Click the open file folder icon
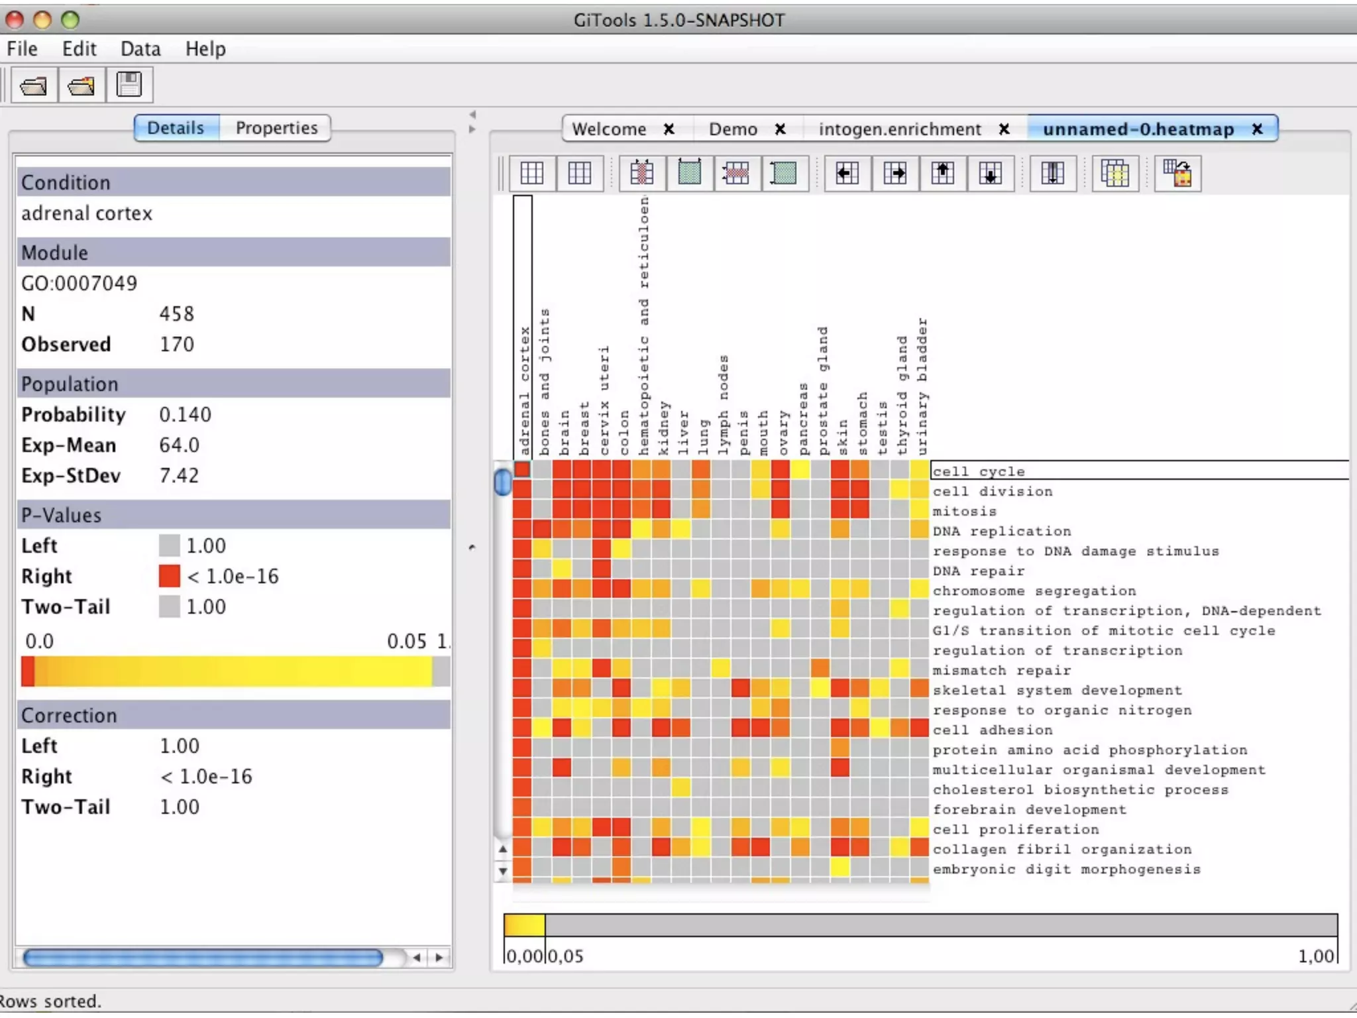 (x=34, y=85)
